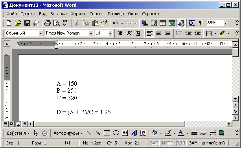Open the 85% zoom dropdown
Screen dimensions: 241x148
tap(225, 23)
